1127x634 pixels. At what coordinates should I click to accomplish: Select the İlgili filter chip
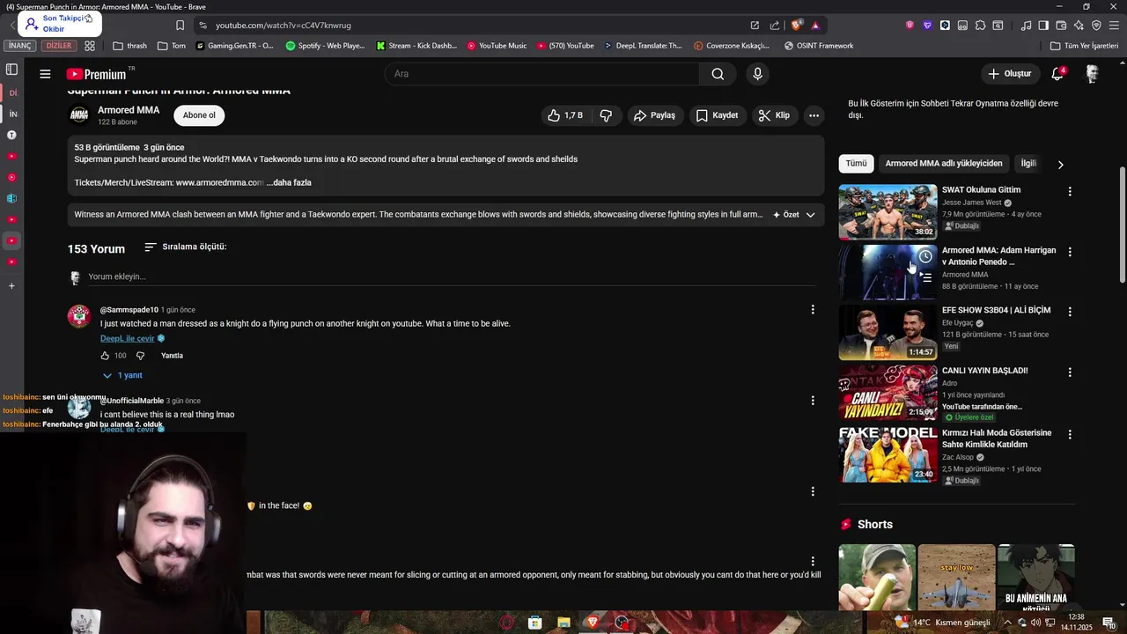click(1028, 164)
